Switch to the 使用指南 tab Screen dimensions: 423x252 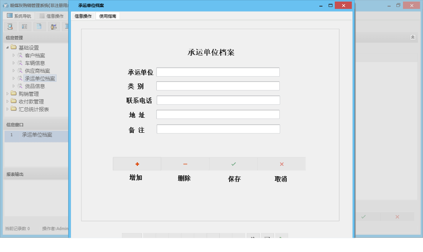pos(108,16)
